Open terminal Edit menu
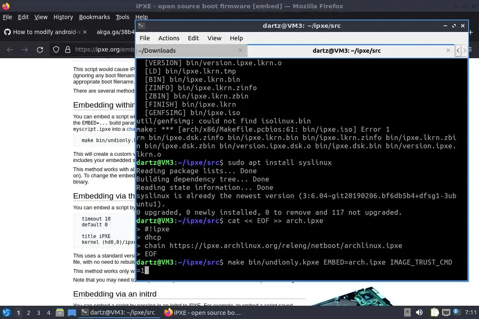 (x=193, y=38)
